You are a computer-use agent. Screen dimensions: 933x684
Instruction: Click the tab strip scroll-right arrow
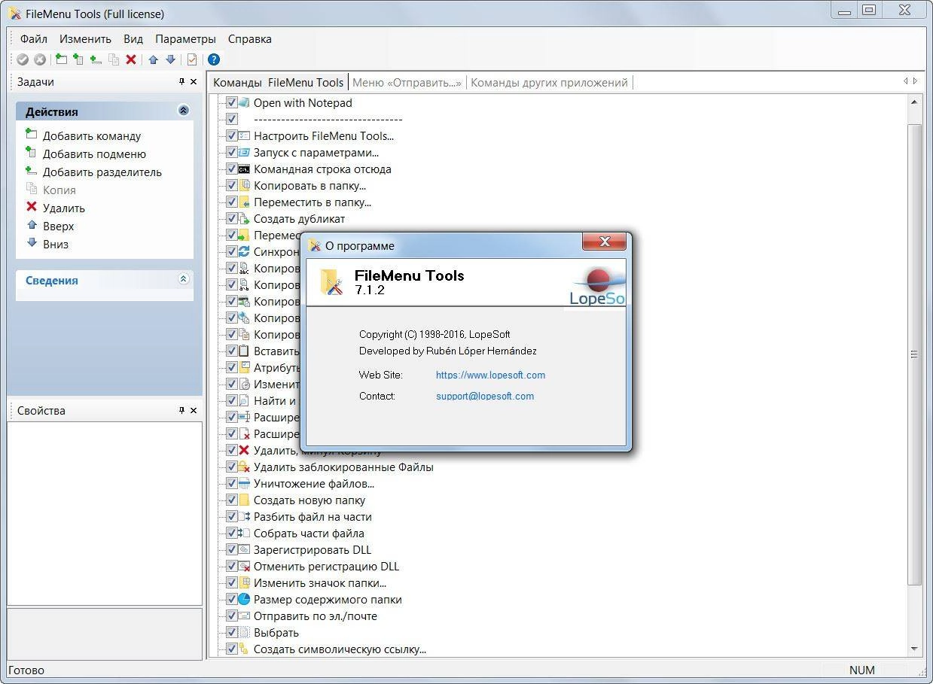[x=915, y=81]
